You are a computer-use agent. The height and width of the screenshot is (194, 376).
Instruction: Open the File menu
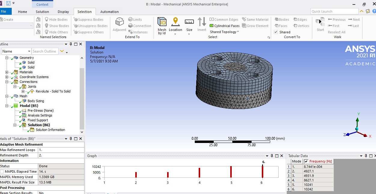tap(4, 11)
